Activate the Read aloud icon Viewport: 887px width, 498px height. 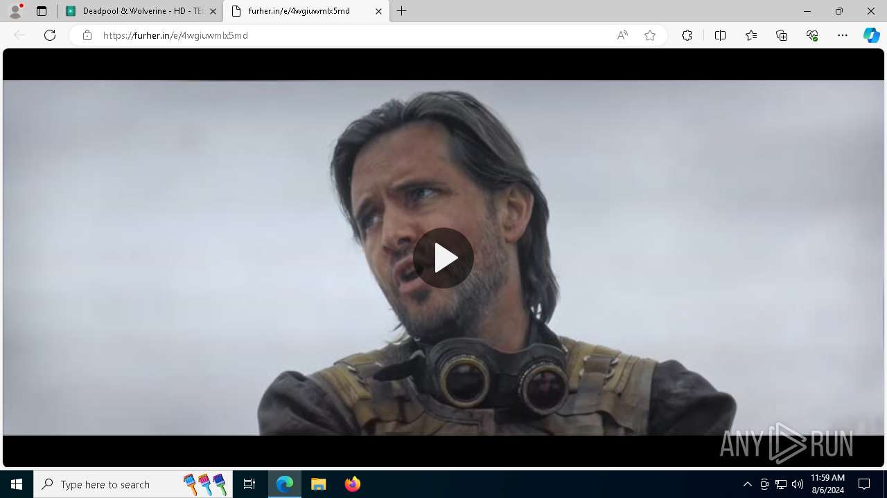click(x=622, y=35)
